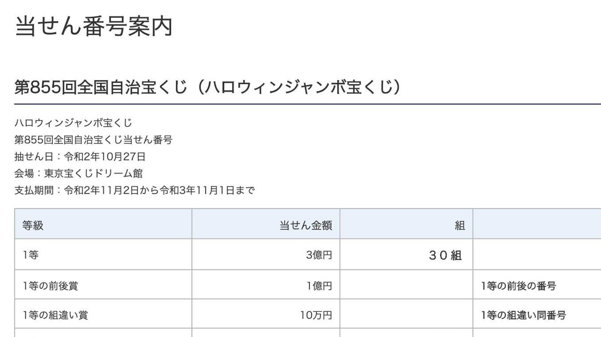Image resolution: width=601 pixels, height=337 pixels.
Task: Click the 10万円 prize amount cell
Action: coord(316,315)
